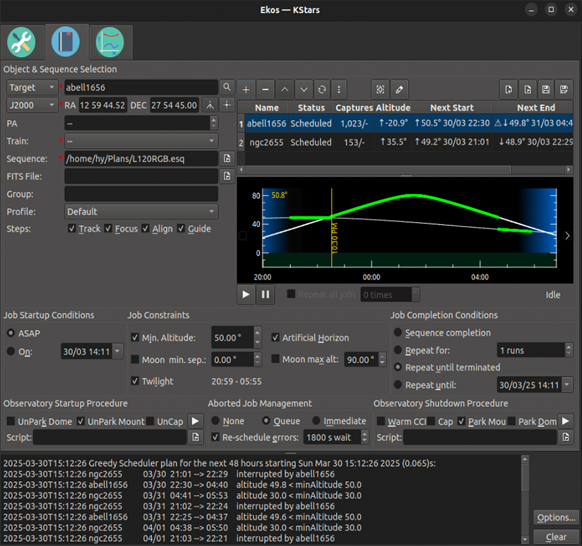This screenshot has height=546, width=582.
Task: Expand the Train selection dropdown
Action: [141, 141]
